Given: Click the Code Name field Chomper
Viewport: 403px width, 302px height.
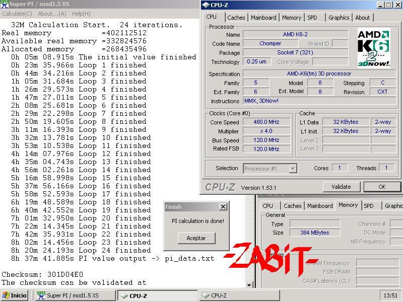Looking at the screenshot, I should 270,43.
